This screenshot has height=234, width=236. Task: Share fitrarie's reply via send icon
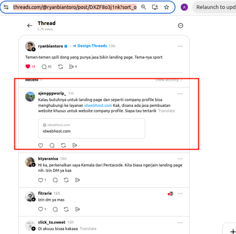tap(77, 209)
